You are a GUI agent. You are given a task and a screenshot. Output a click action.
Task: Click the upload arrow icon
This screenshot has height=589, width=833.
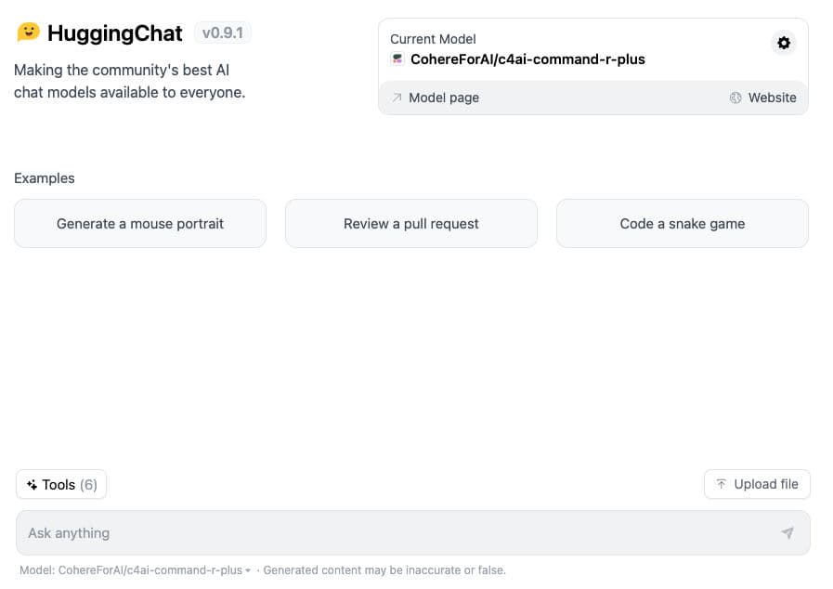721,484
